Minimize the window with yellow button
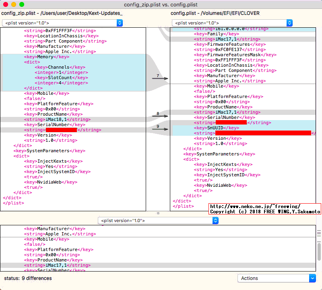 point(14,4)
